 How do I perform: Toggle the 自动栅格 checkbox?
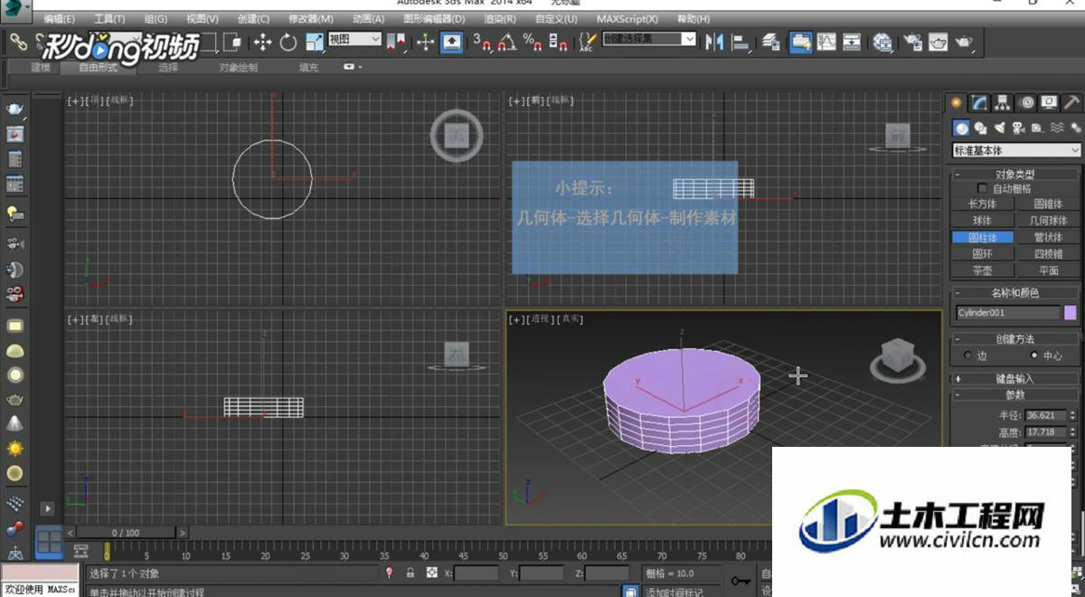pos(983,189)
